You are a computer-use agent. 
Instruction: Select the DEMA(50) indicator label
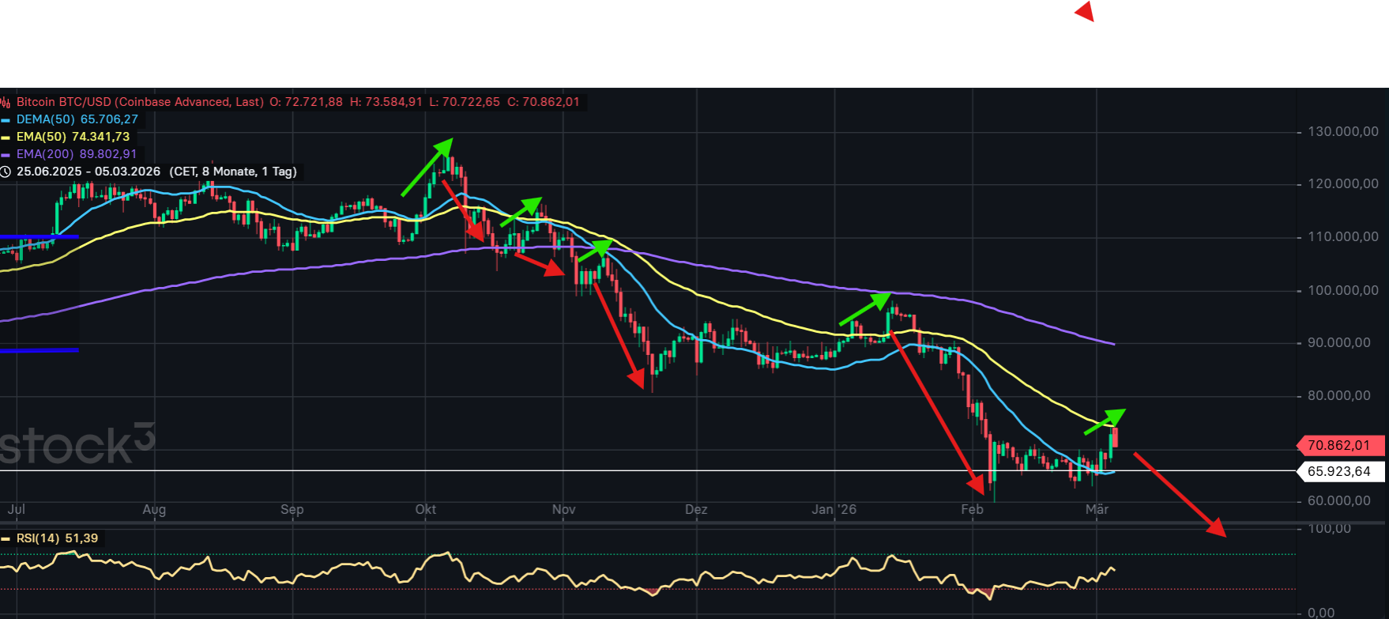(x=46, y=119)
